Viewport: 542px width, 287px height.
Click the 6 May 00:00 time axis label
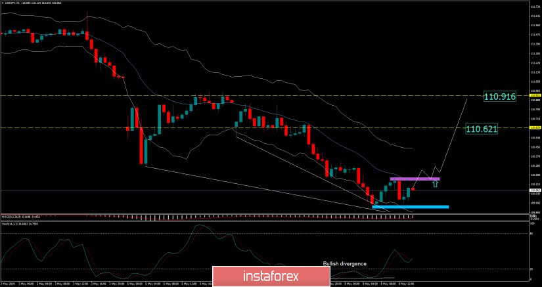(134, 284)
